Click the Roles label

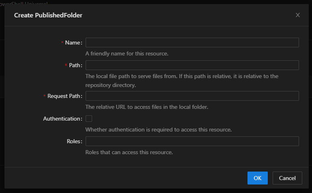tap(75, 142)
